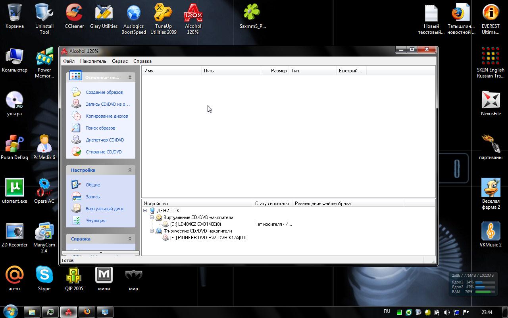Screen dimensions: 508x318
Task: Click the Windows Start button
Action: click(x=10, y=311)
